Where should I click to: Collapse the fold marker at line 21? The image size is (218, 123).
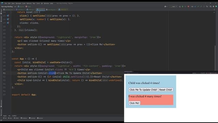pyautogui.click(x=11, y=37)
